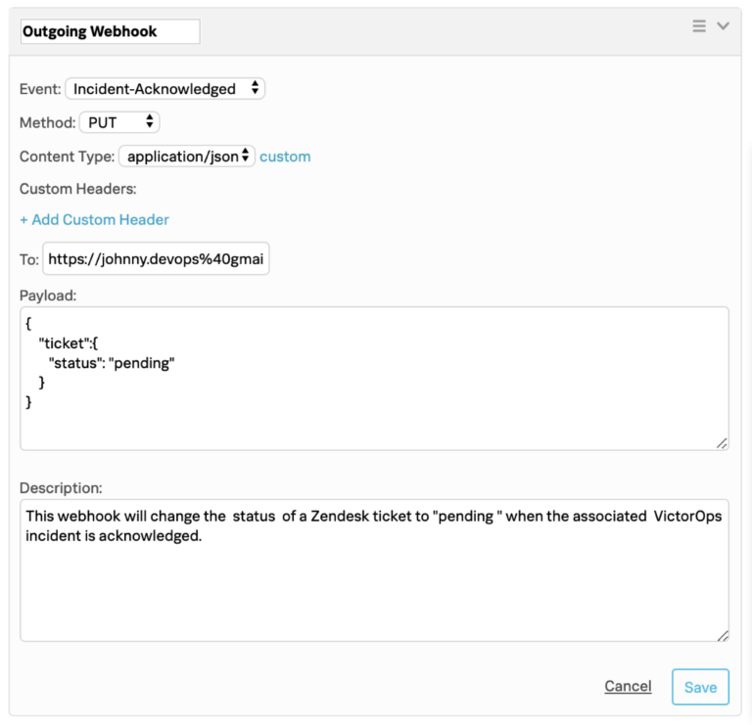Open the Event dropdown showing Incident-Acknowledged

164,89
